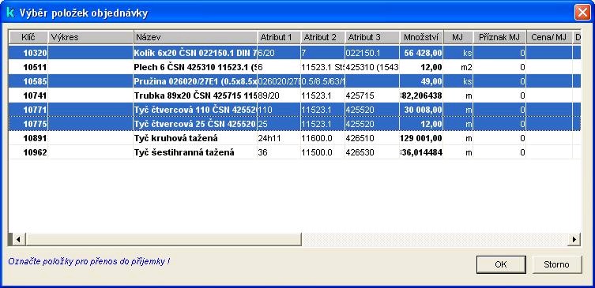Sort by the Klíč column header
This screenshot has height=288, width=595.
(x=28, y=37)
